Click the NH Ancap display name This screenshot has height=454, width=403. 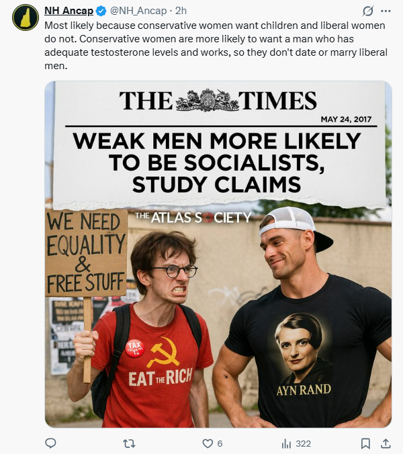69,11
